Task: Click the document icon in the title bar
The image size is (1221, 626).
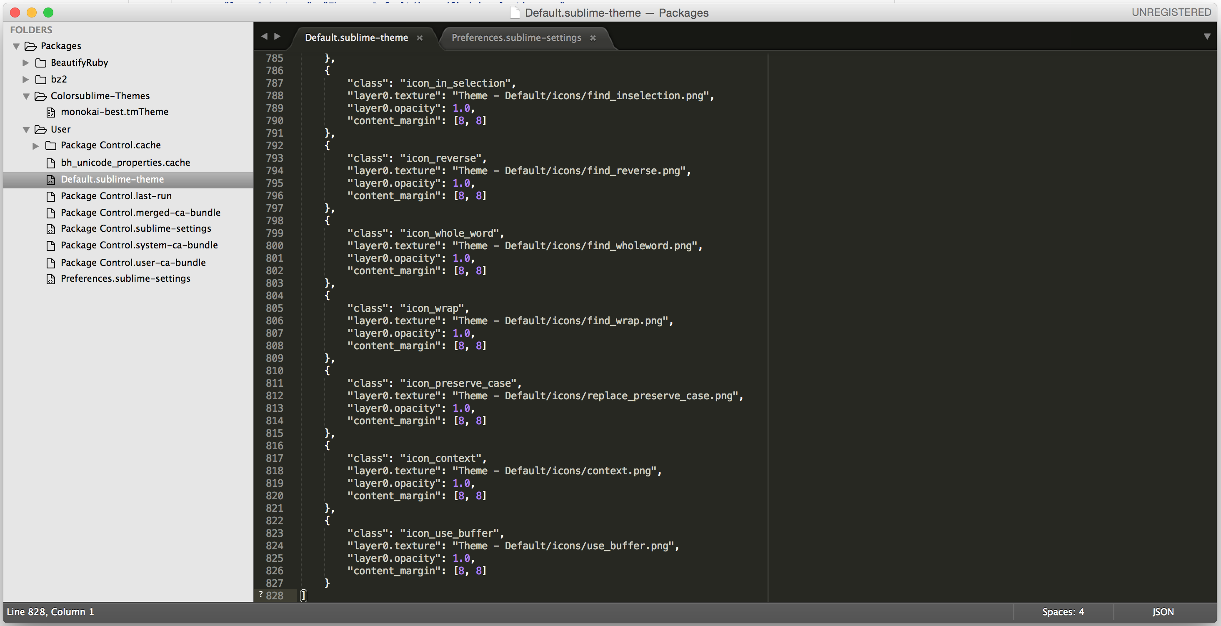Action: pos(515,13)
